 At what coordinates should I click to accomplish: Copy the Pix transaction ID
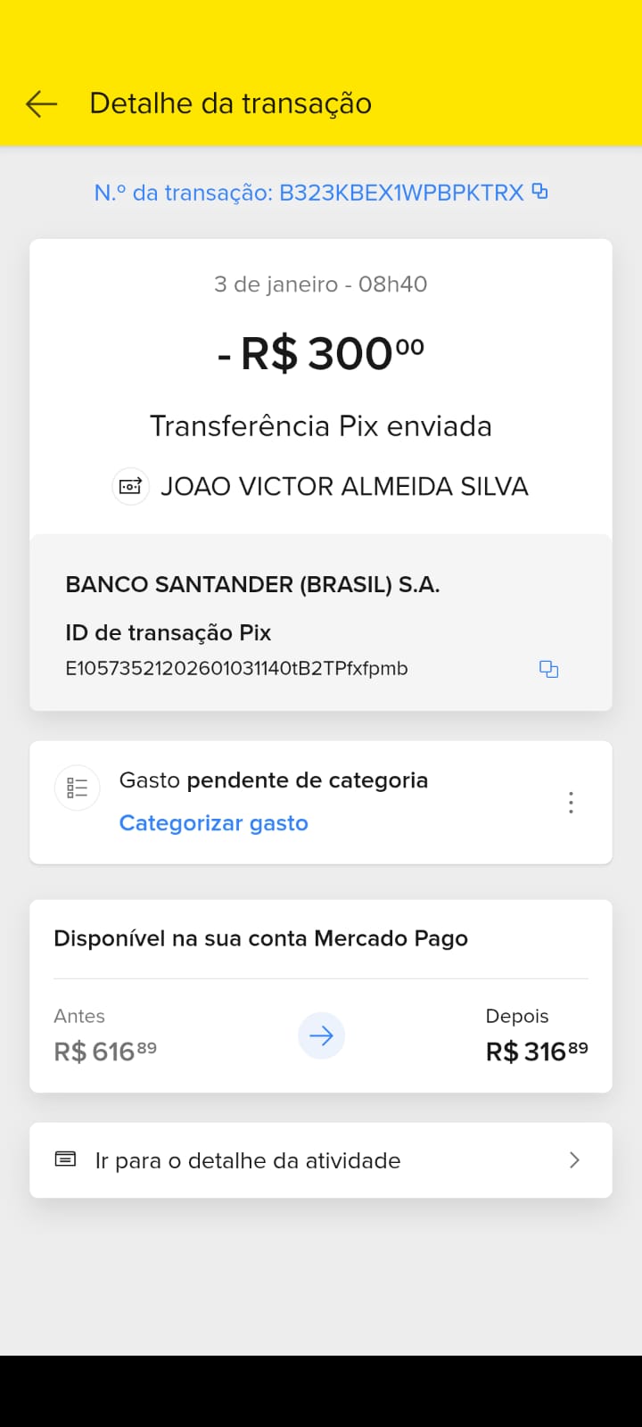click(548, 669)
